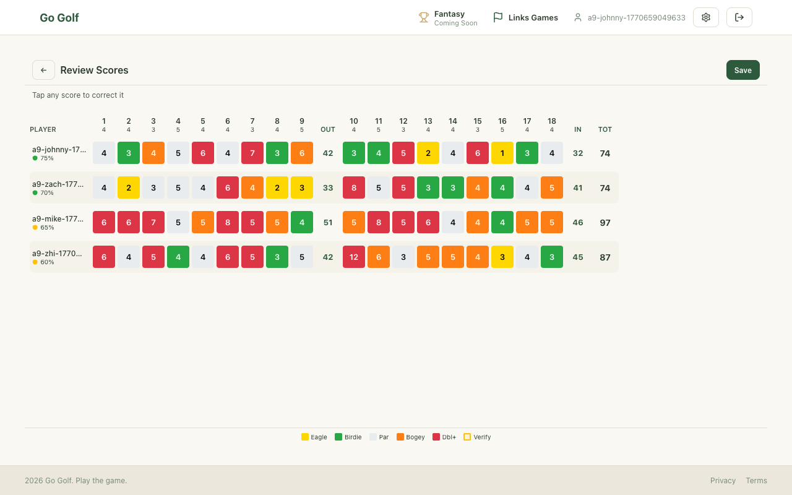Open the Terms footer link
The height and width of the screenshot is (495, 792).
point(756,480)
